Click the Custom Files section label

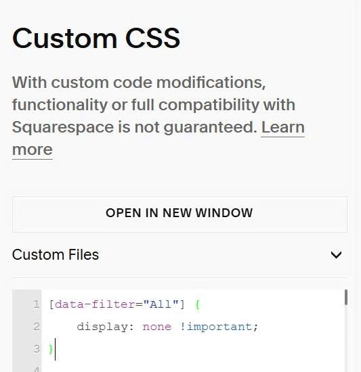56,254
